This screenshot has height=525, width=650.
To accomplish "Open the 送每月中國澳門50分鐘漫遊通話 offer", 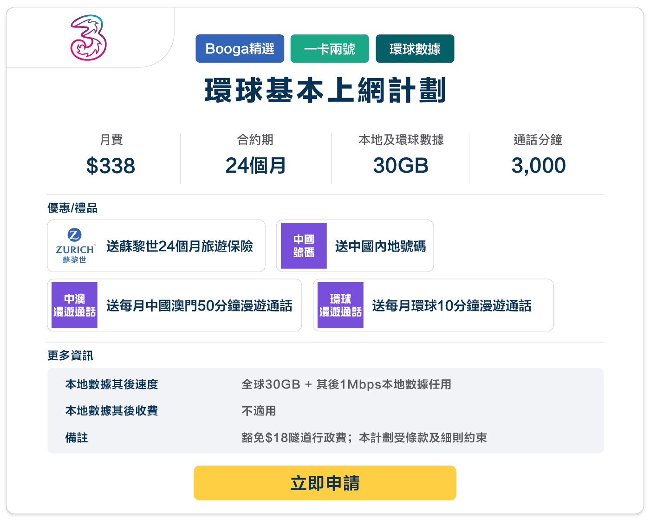I will coord(174,305).
